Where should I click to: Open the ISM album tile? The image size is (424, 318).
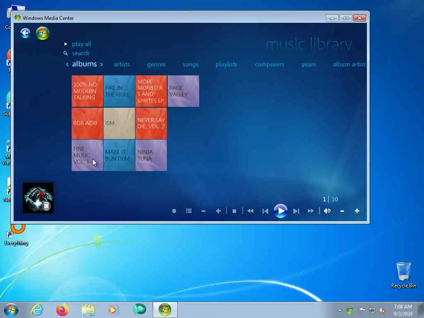119,123
